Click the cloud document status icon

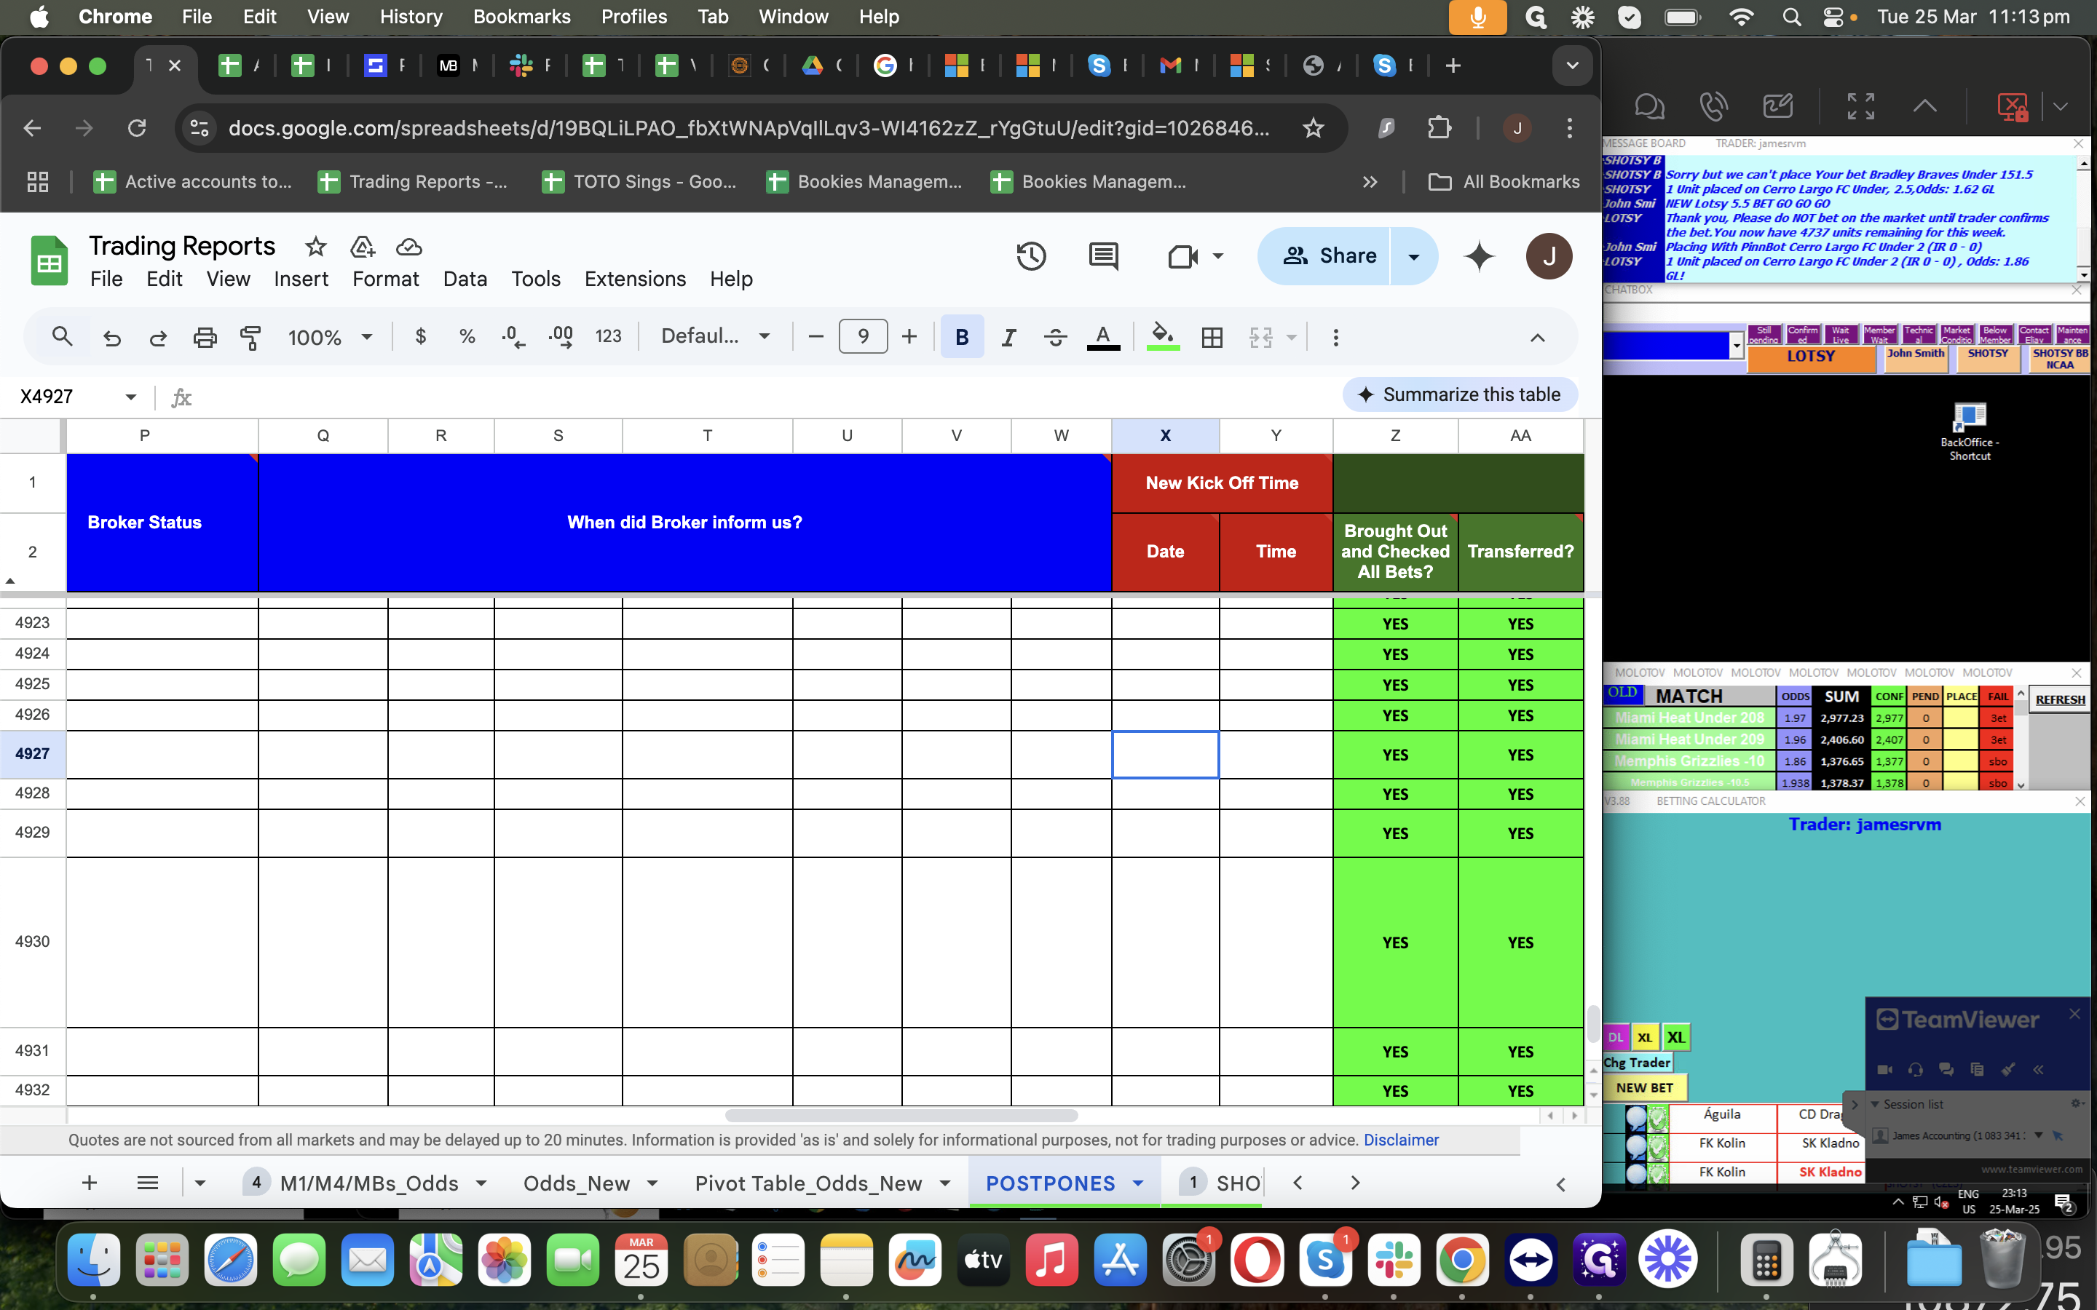409,247
